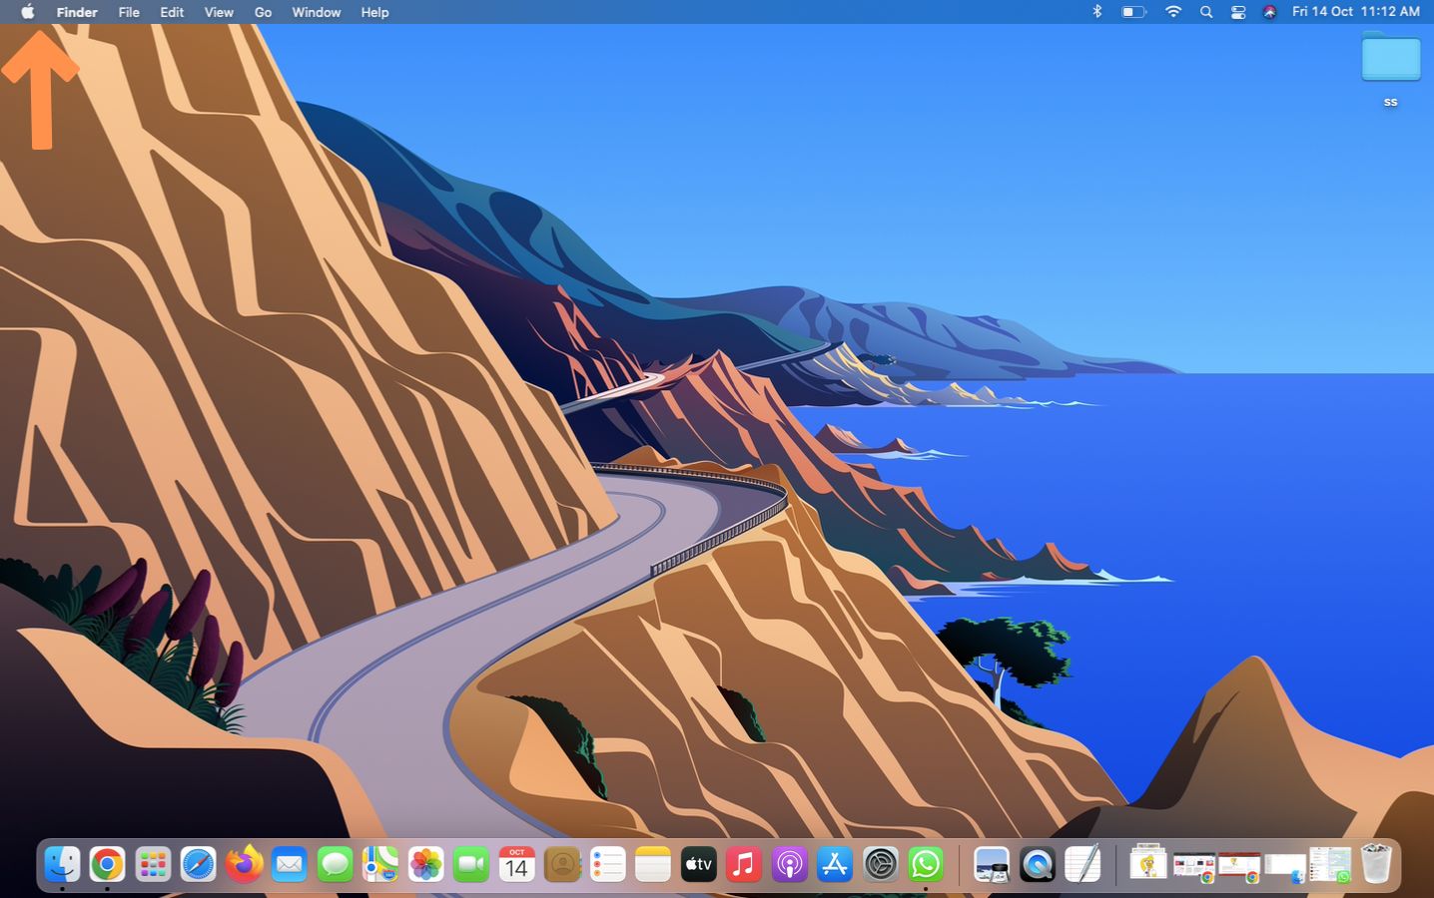Image resolution: width=1434 pixels, height=898 pixels.
Task: Open Control Center in menu bar
Action: click(x=1238, y=12)
